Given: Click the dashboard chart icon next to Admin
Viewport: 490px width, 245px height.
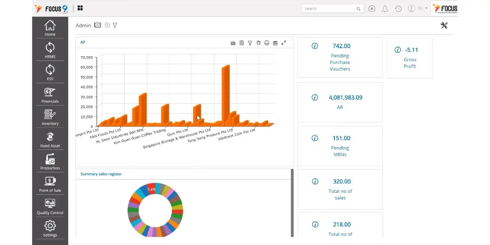Looking at the screenshot, I should (x=98, y=25).
